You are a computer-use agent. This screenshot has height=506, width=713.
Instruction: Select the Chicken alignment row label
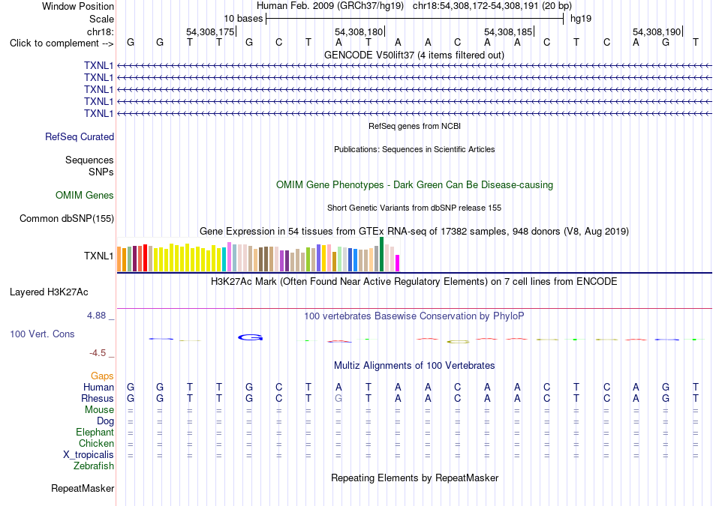tap(96, 443)
